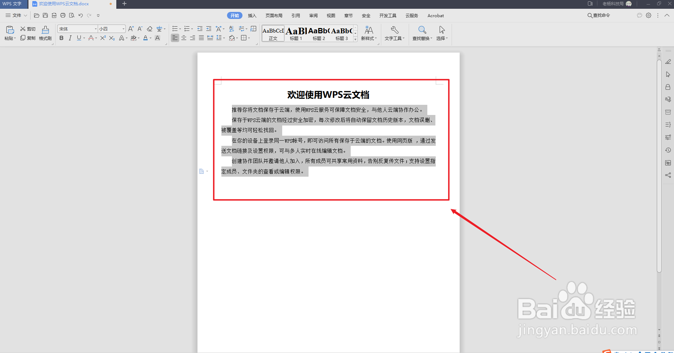
Task: Click the 新样式 button
Action: point(369,33)
